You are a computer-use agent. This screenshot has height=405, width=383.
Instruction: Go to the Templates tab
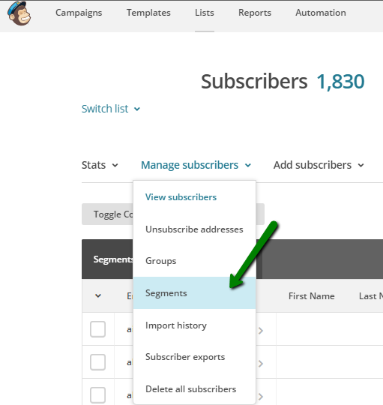click(x=148, y=13)
